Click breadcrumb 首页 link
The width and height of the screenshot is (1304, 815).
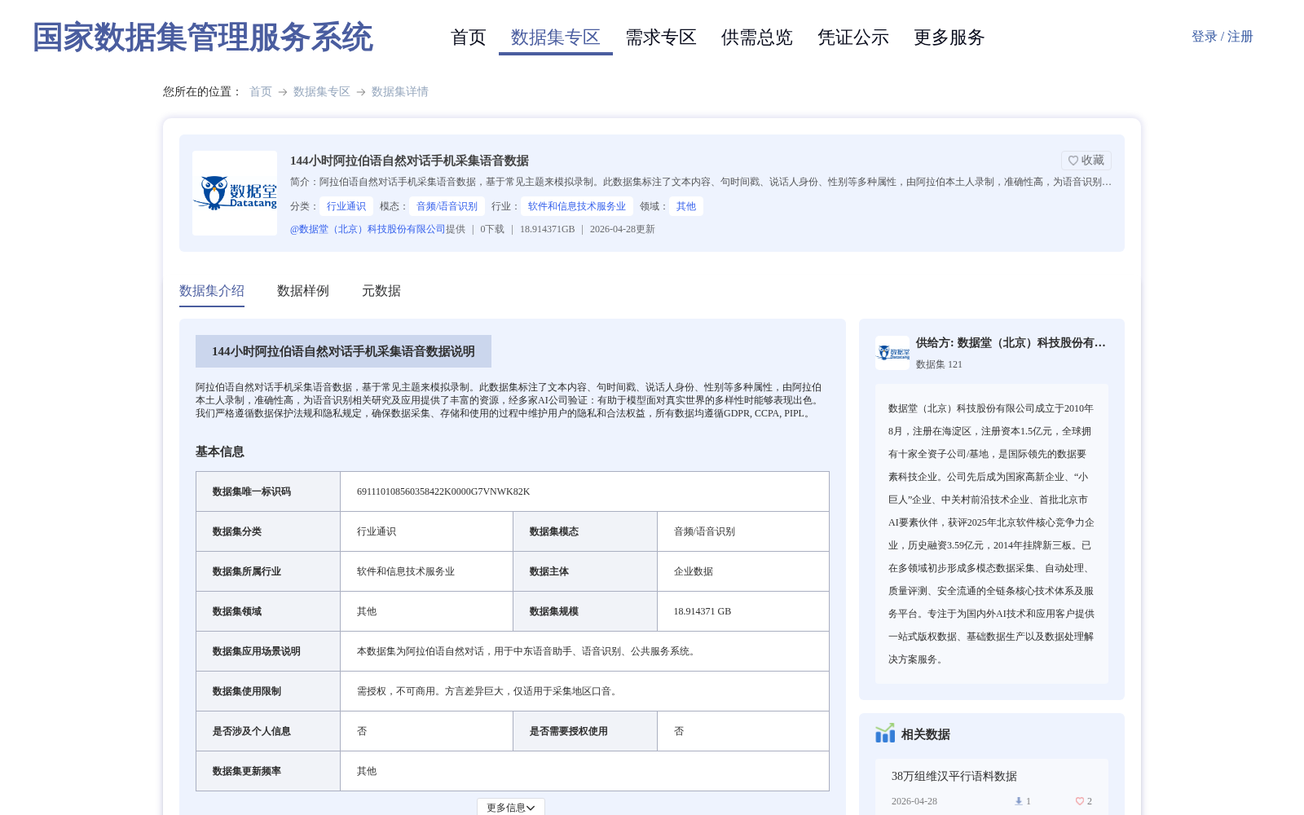(x=261, y=92)
